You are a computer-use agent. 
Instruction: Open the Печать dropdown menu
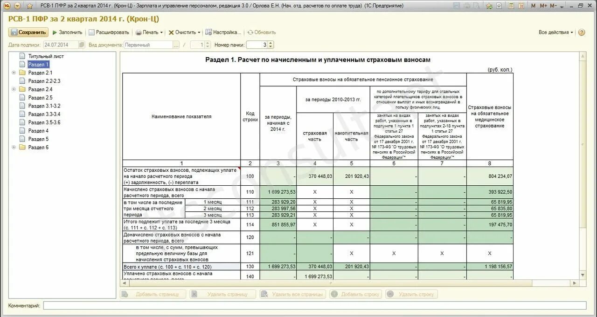(149, 32)
